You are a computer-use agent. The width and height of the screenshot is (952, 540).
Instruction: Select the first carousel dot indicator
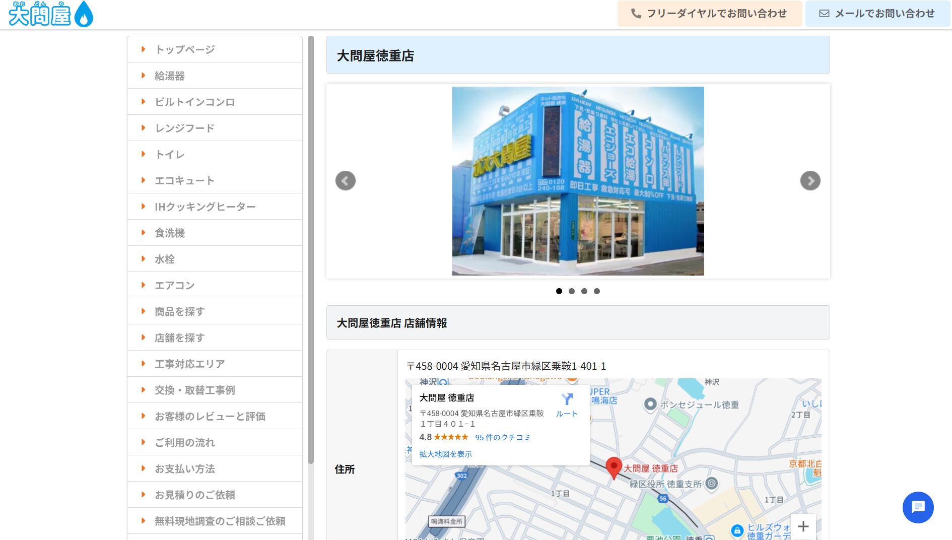click(x=559, y=291)
